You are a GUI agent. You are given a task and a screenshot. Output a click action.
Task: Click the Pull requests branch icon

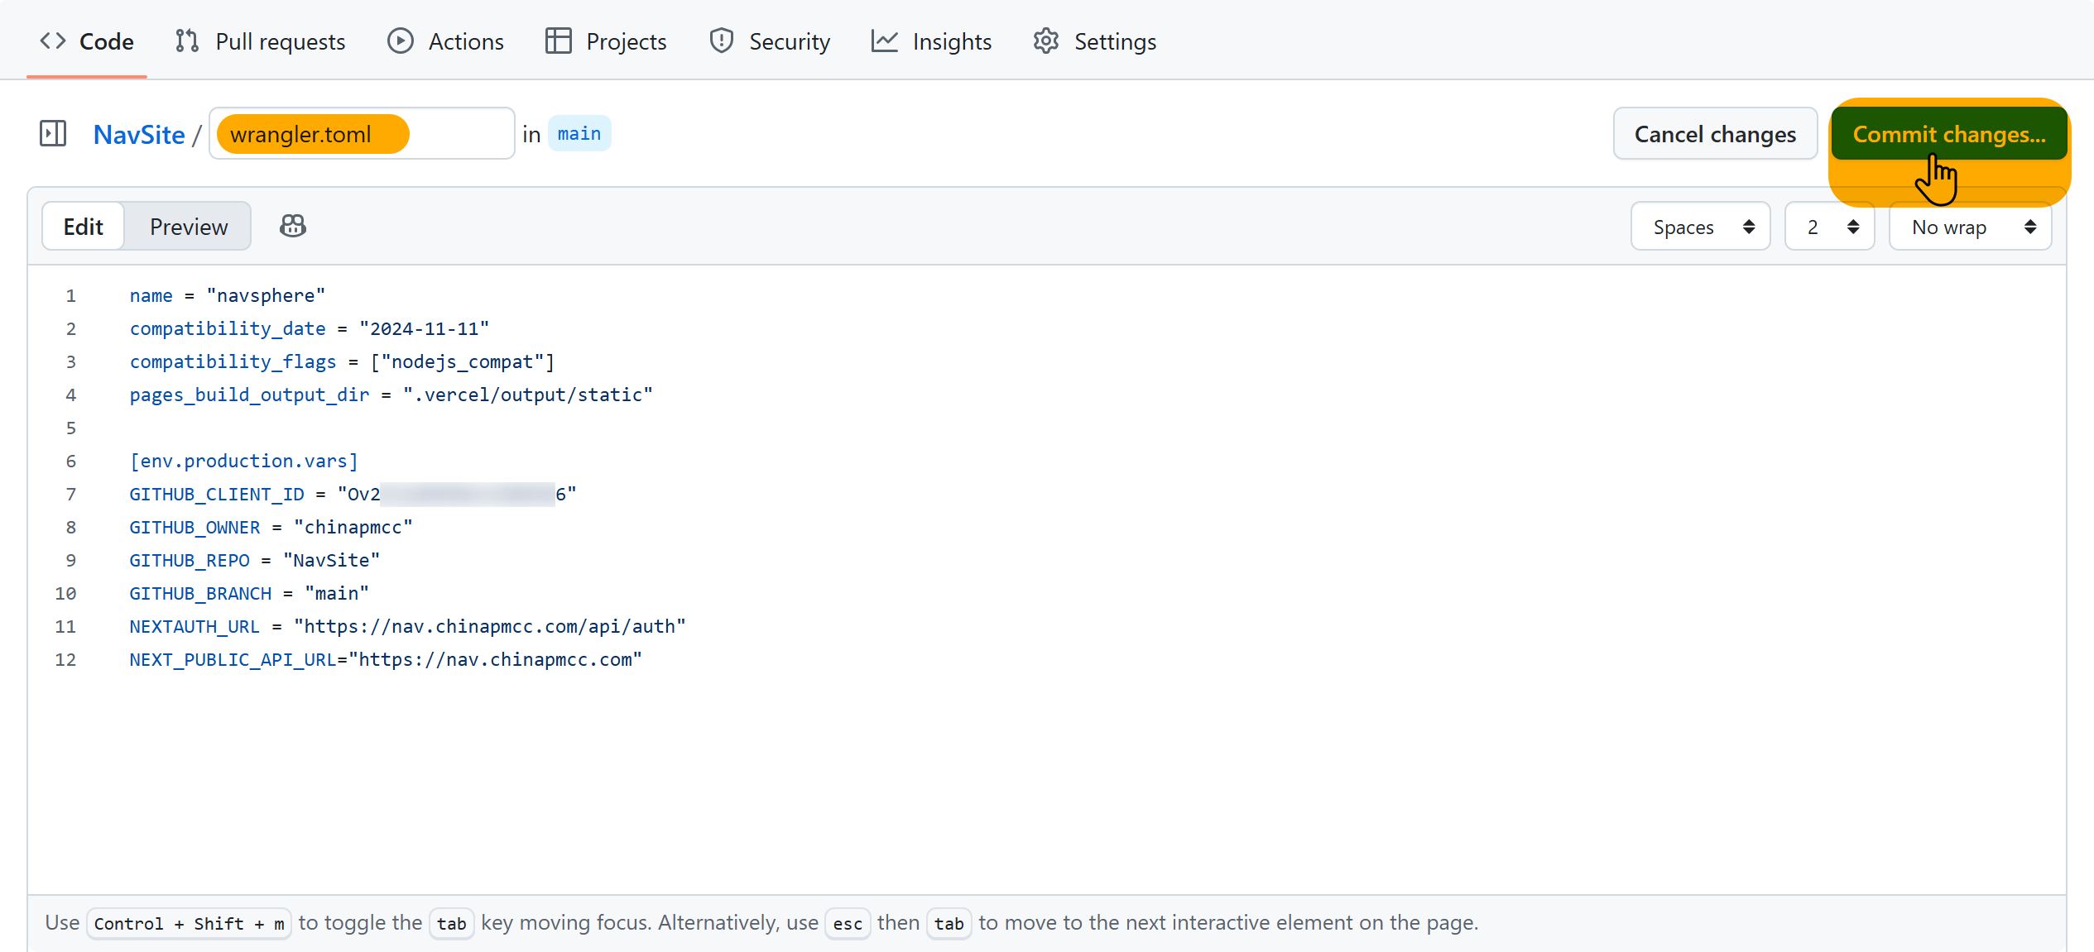coord(187,41)
